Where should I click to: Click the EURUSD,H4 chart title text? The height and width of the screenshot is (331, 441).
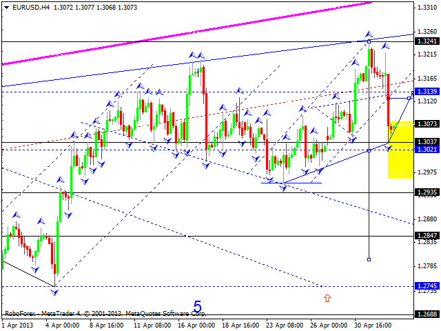click(31, 8)
